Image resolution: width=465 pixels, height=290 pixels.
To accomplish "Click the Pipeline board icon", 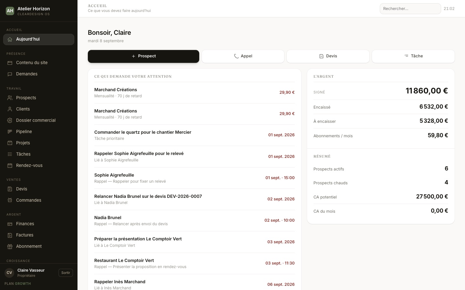I will 10,132.
